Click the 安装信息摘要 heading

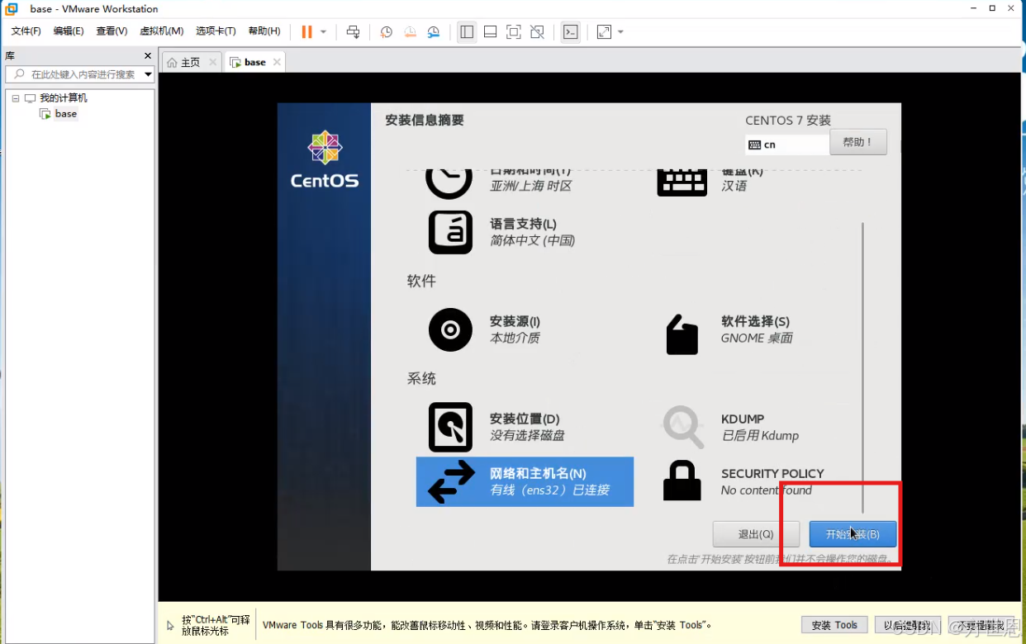tap(425, 120)
